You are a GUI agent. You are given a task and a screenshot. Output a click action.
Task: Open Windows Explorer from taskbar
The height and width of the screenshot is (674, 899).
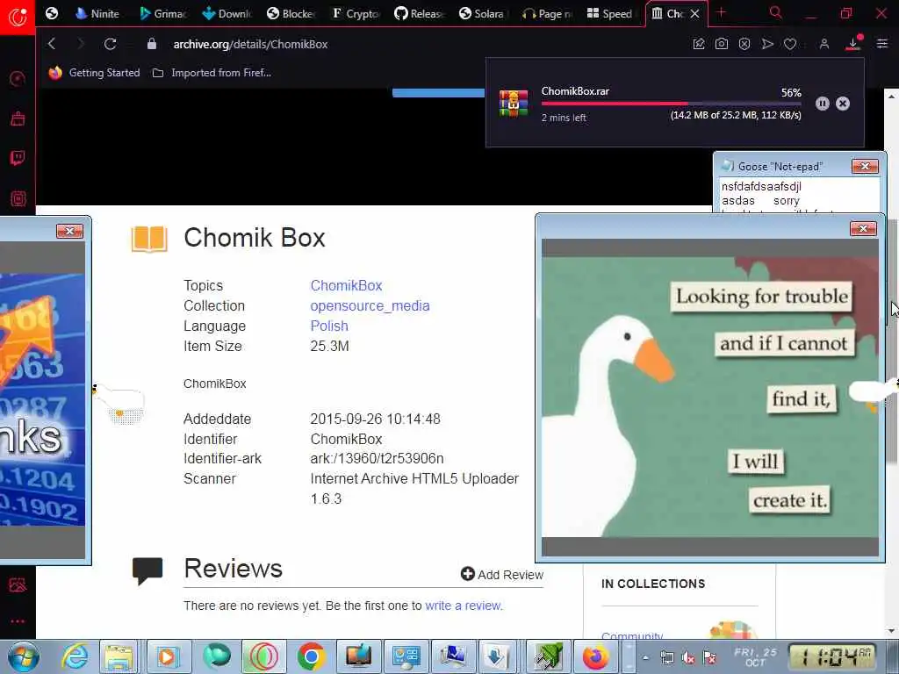click(x=119, y=656)
